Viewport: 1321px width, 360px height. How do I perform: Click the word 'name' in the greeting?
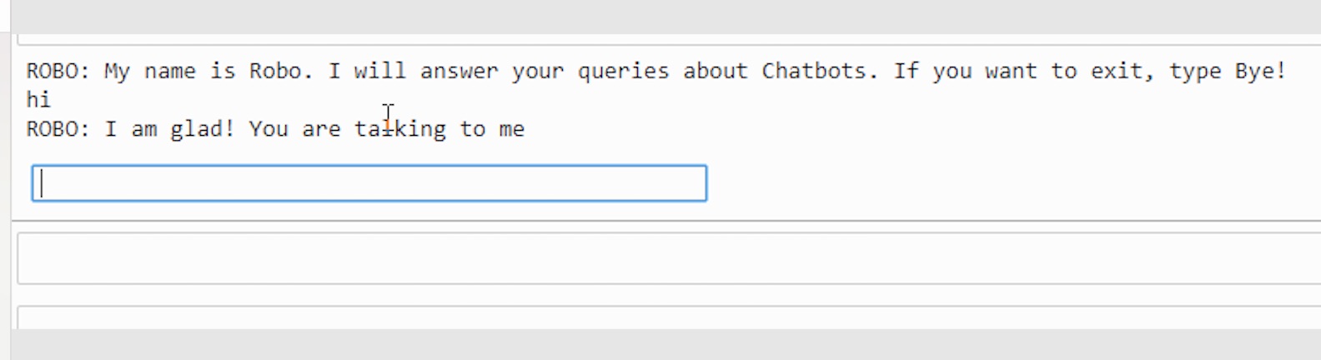[169, 72]
